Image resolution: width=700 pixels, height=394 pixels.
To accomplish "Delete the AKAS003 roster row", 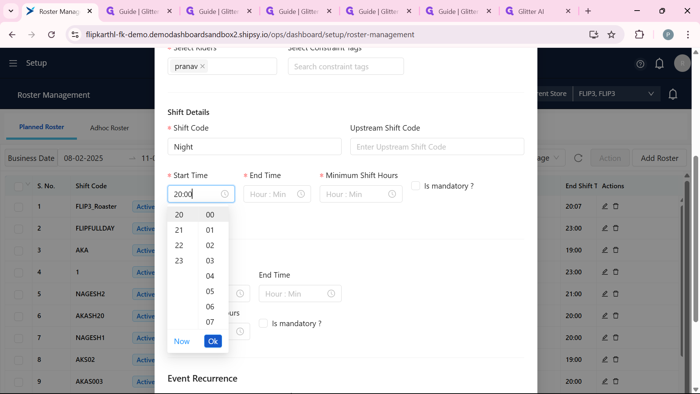I will tap(616, 381).
